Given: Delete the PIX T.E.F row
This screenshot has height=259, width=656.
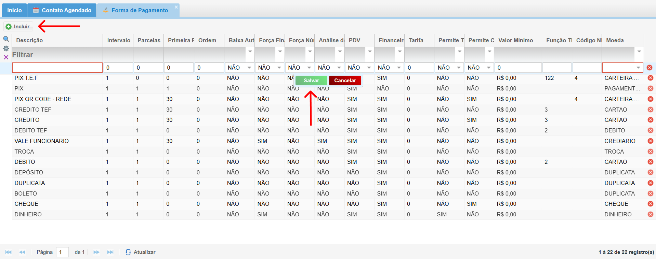Looking at the screenshot, I should pyautogui.click(x=650, y=78).
